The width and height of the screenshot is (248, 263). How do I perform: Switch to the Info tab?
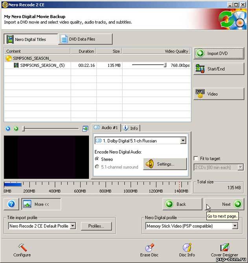pos(130,128)
